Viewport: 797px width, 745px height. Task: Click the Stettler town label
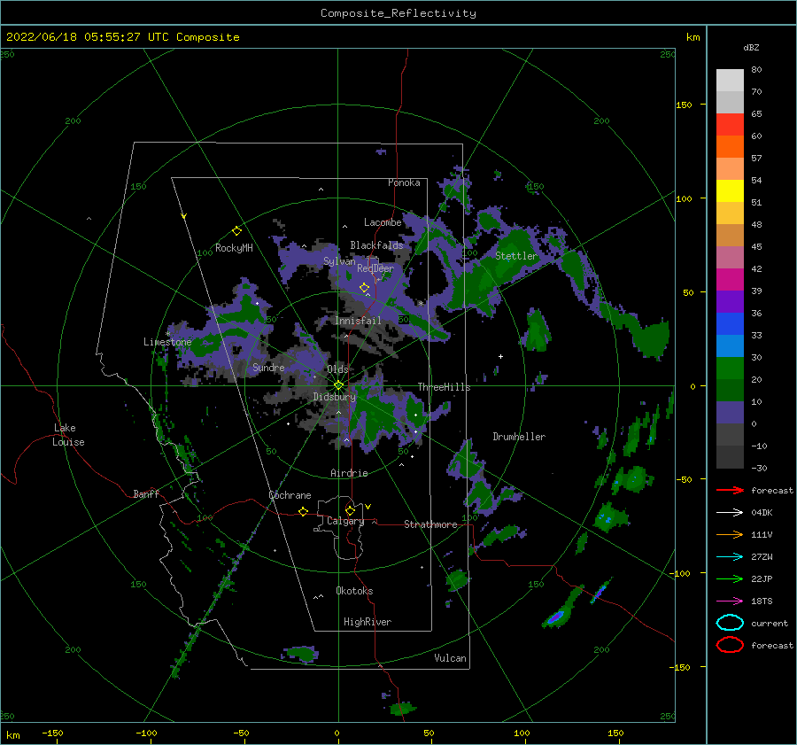tap(516, 256)
